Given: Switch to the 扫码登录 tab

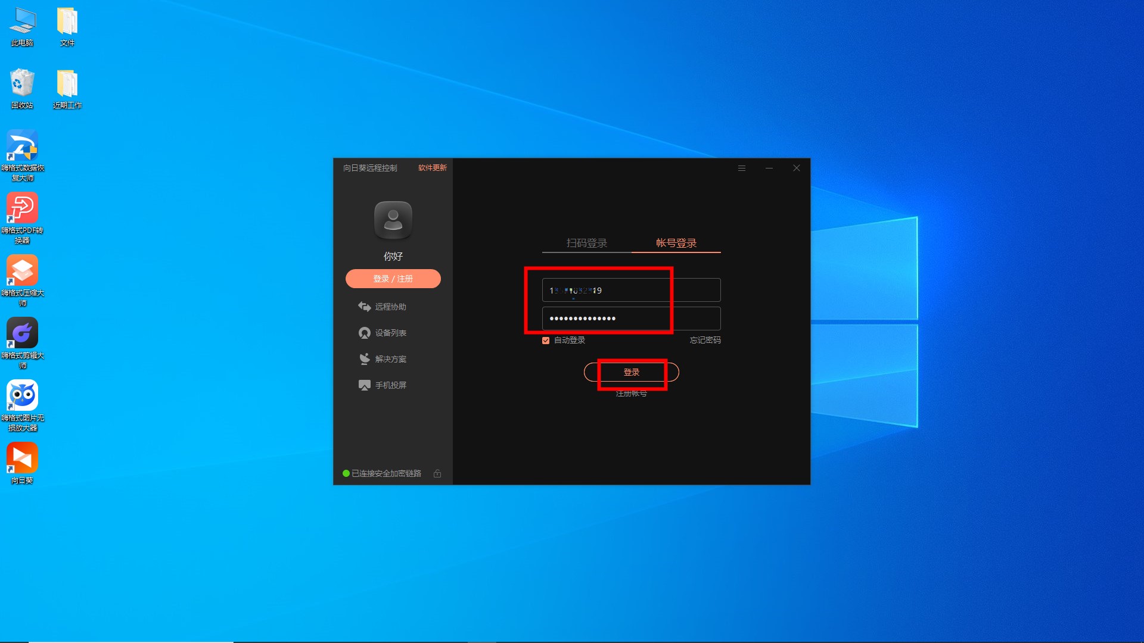Looking at the screenshot, I should (x=587, y=243).
